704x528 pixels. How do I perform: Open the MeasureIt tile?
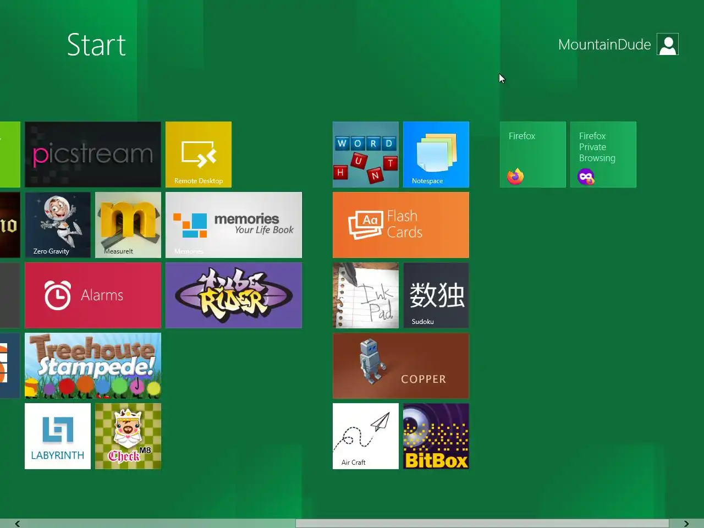tap(128, 225)
